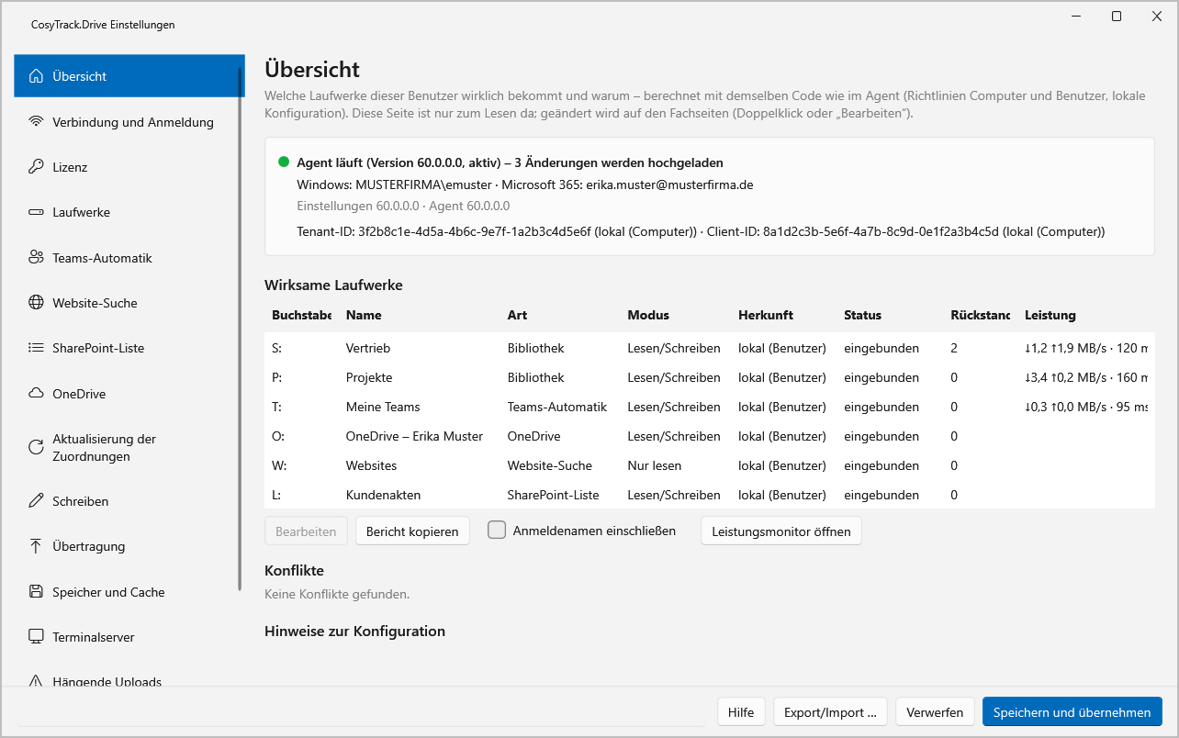The image size is (1179, 738).
Task: Click the Bericht kopieren button
Action: click(412, 531)
